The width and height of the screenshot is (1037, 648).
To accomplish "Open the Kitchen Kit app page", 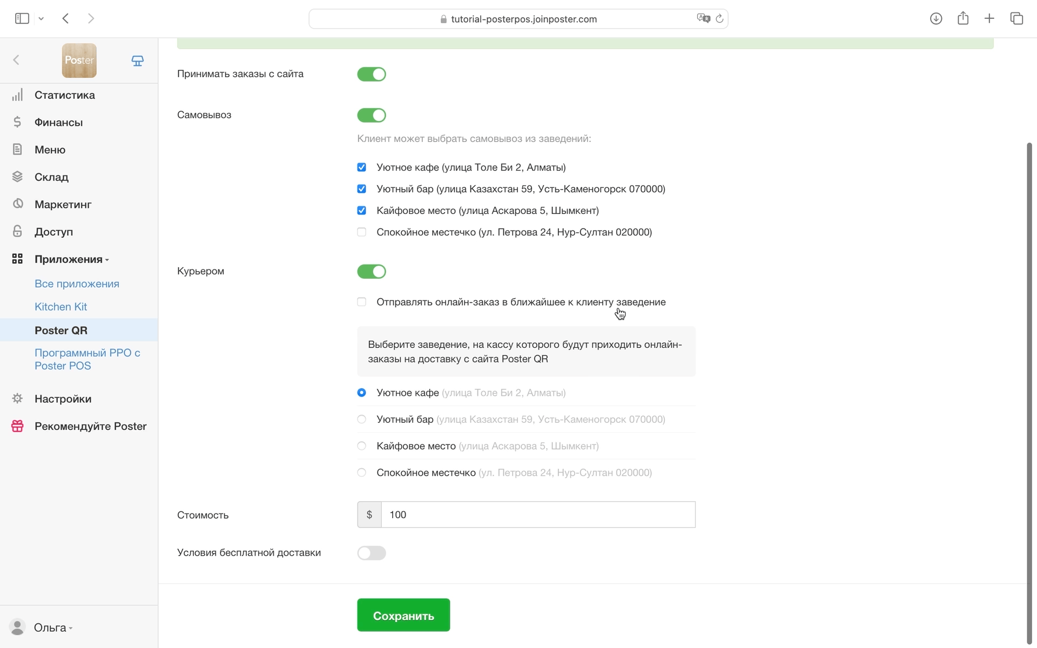I will tap(60, 307).
